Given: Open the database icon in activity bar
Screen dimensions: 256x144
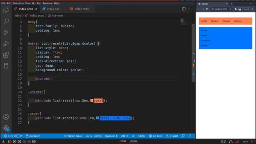Looking at the screenshot, I should 6,66.
